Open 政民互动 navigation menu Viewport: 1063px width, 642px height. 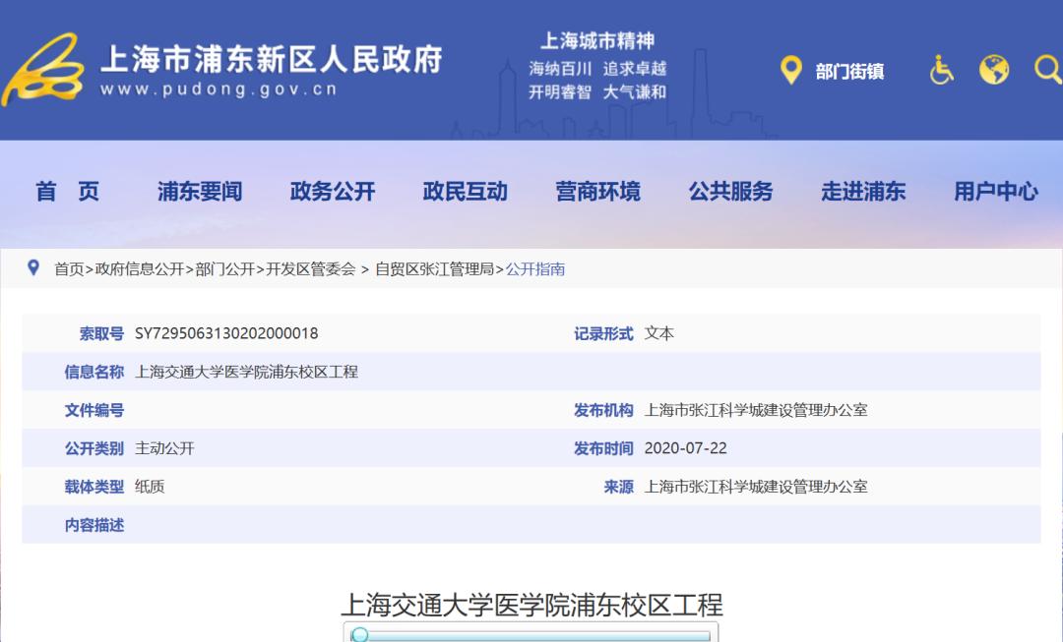tap(465, 192)
